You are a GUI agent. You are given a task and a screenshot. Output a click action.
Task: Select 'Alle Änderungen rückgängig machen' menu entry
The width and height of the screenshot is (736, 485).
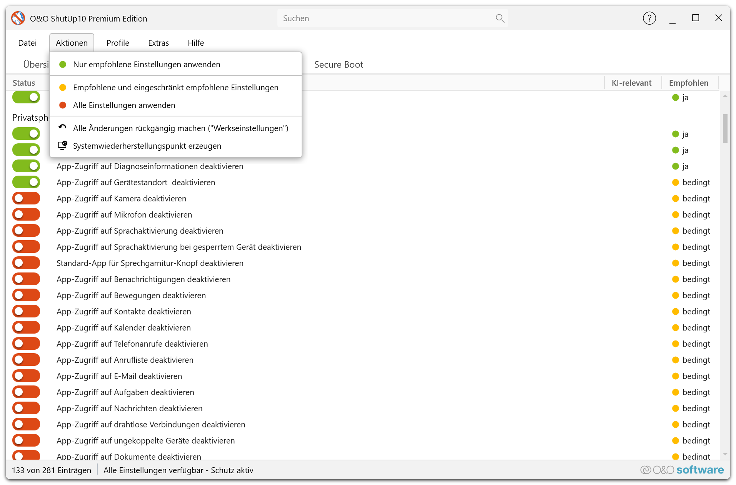click(176, 128)
